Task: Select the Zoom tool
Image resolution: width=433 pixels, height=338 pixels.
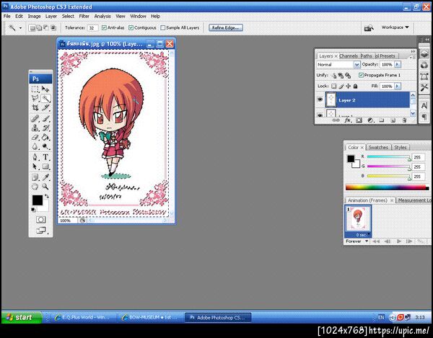Action: pos(45,187)
